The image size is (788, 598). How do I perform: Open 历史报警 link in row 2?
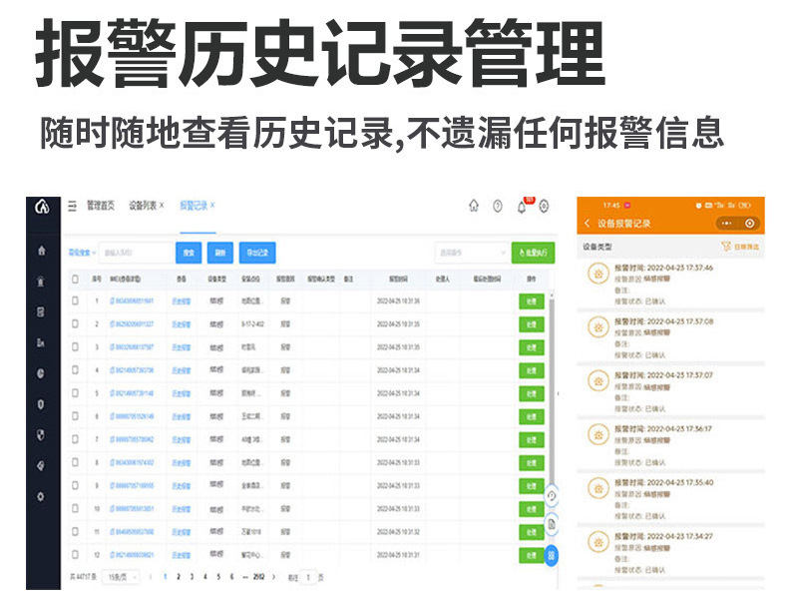pyautogui.click(x=182, y=324)
